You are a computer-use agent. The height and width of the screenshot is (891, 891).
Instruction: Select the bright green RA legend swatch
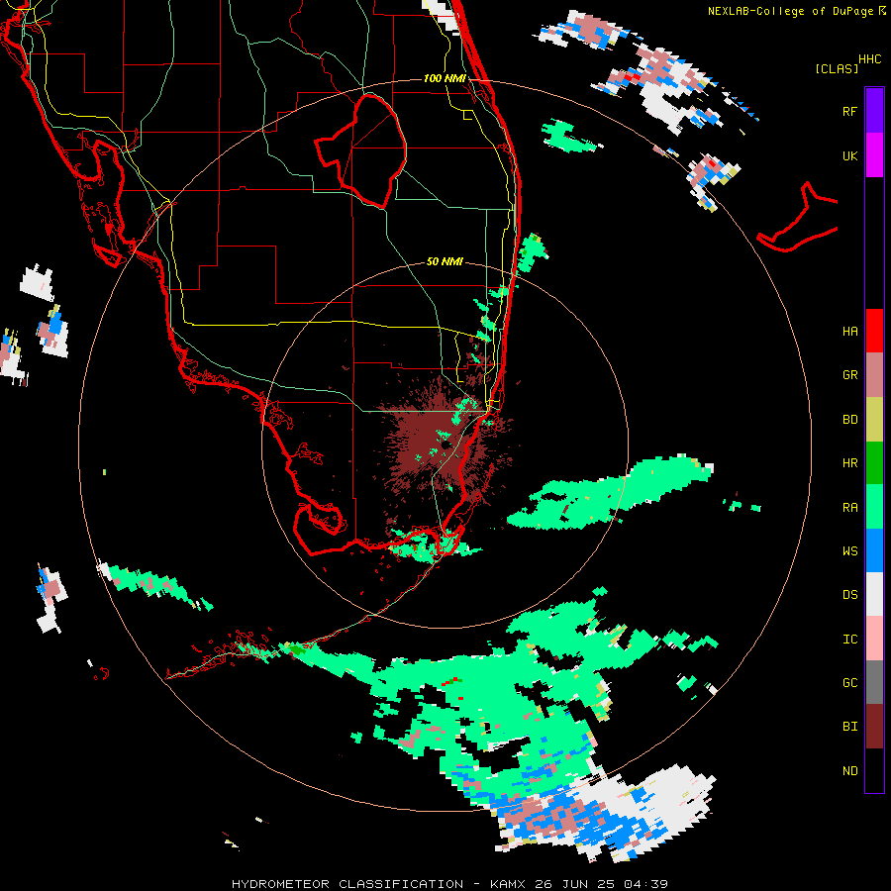[874, 507]
